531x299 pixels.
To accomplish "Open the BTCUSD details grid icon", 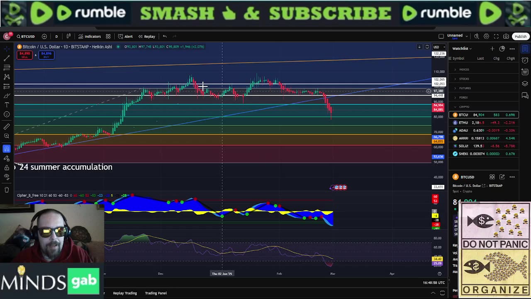I will pyautogui.click(x=492, y=177).
